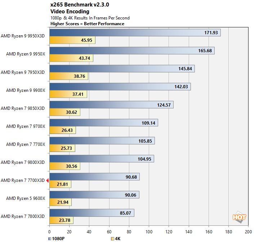Click the x-axis tick label 100
This screenshot has height=242, width=255.
click(x=149, y=232)
